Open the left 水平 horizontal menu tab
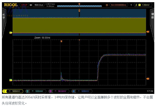 click(4, 17)
